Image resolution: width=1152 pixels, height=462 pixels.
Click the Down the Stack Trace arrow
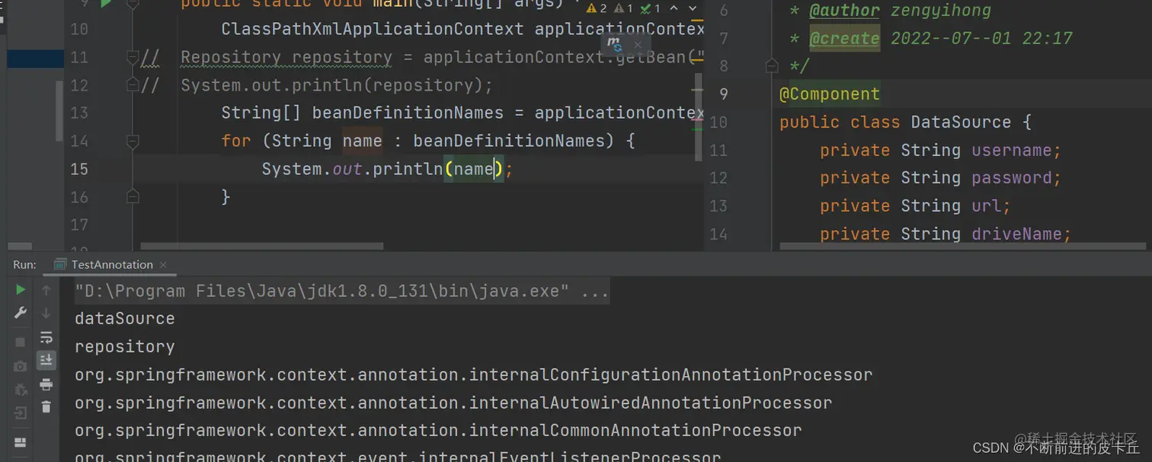(46, 313)
